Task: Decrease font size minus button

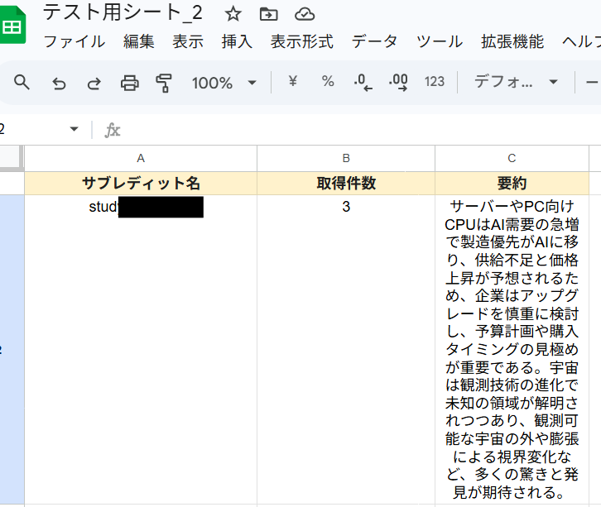Action: coord(593,82)
